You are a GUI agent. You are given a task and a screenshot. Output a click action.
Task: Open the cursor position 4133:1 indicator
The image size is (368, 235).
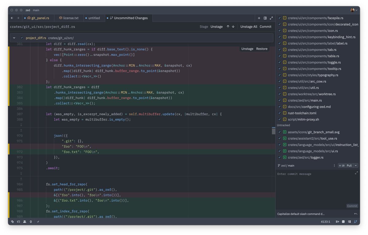pyautogui.click(x=325, y=222)
